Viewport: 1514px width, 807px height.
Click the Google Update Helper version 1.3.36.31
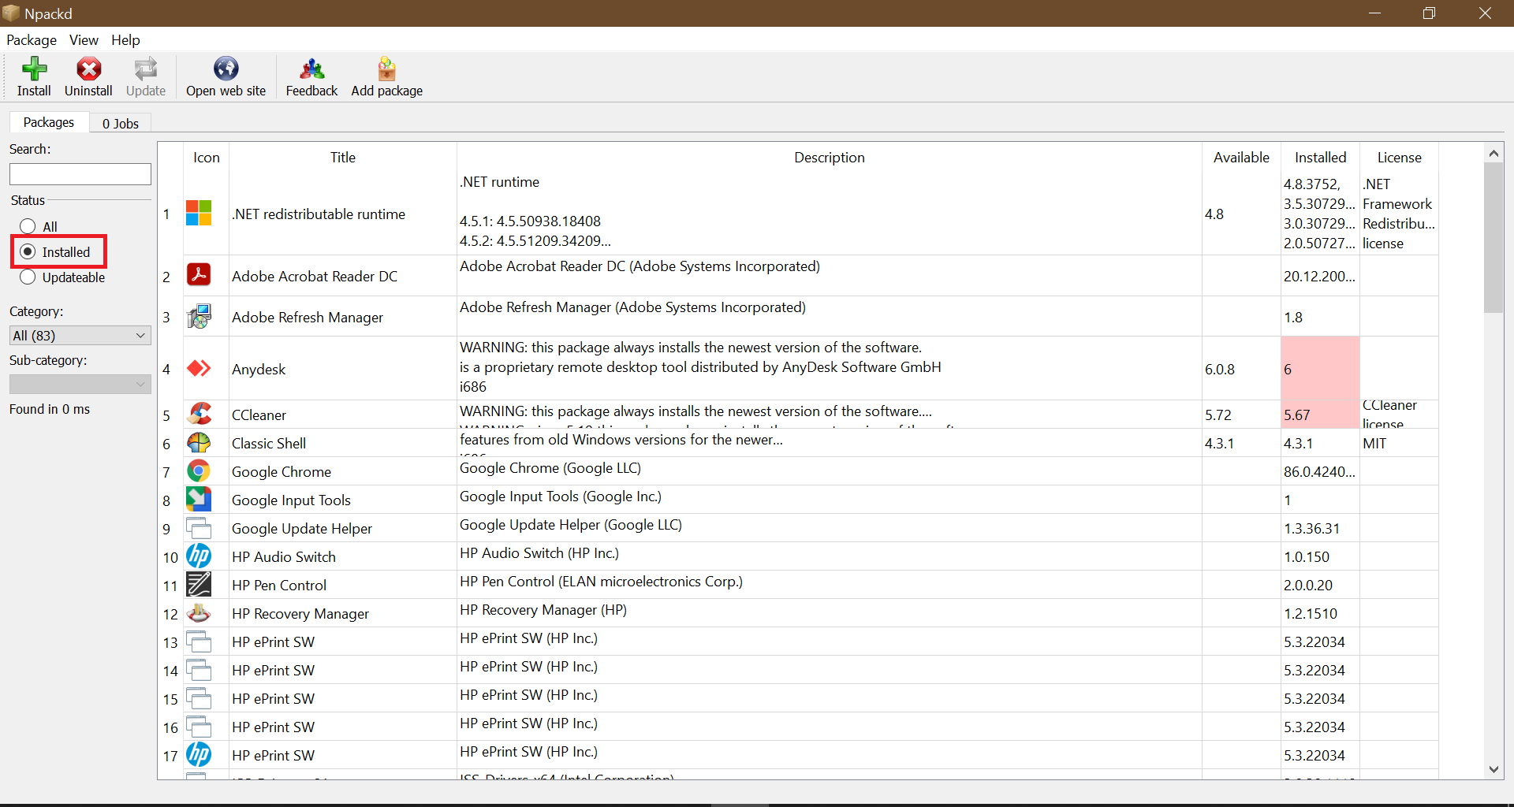tap(1320, 528)
